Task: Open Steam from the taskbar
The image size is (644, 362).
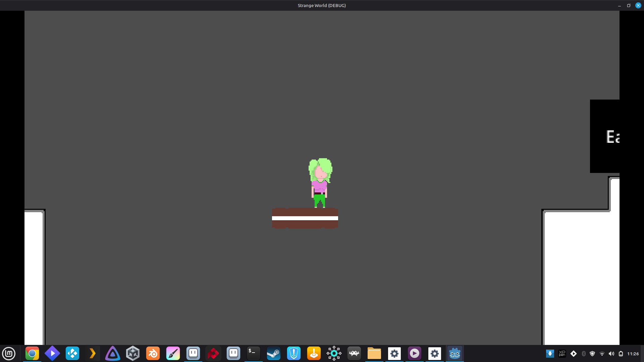Action: 273,353
